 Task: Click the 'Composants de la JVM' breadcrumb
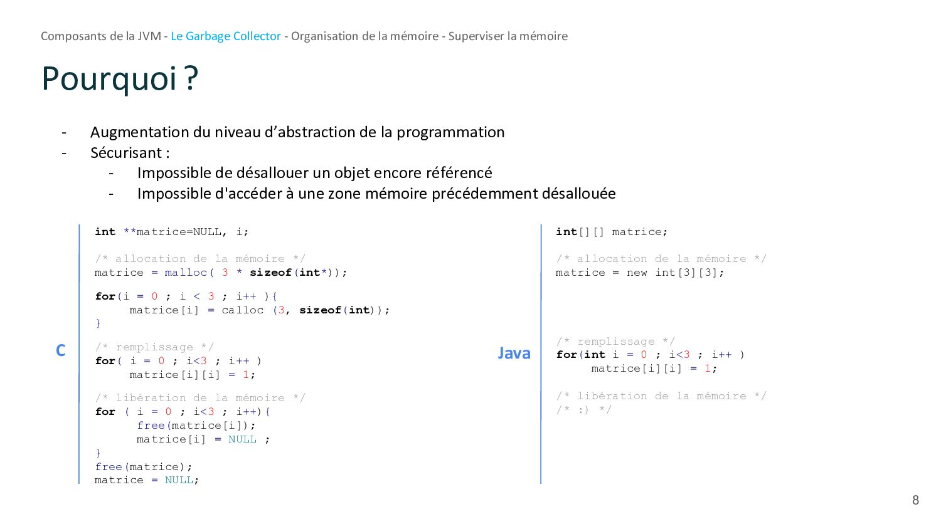click(101, 36)
